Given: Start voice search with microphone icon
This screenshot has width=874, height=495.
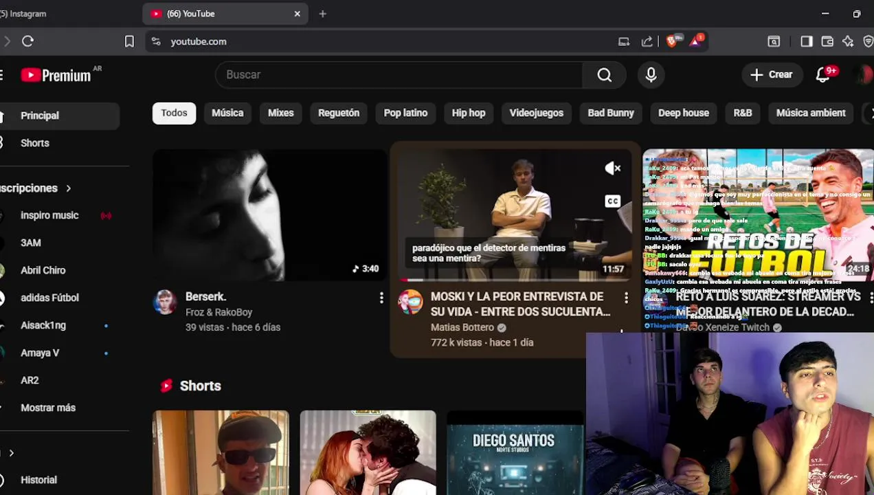Looking at the screenshot, I should pos(651,75).
